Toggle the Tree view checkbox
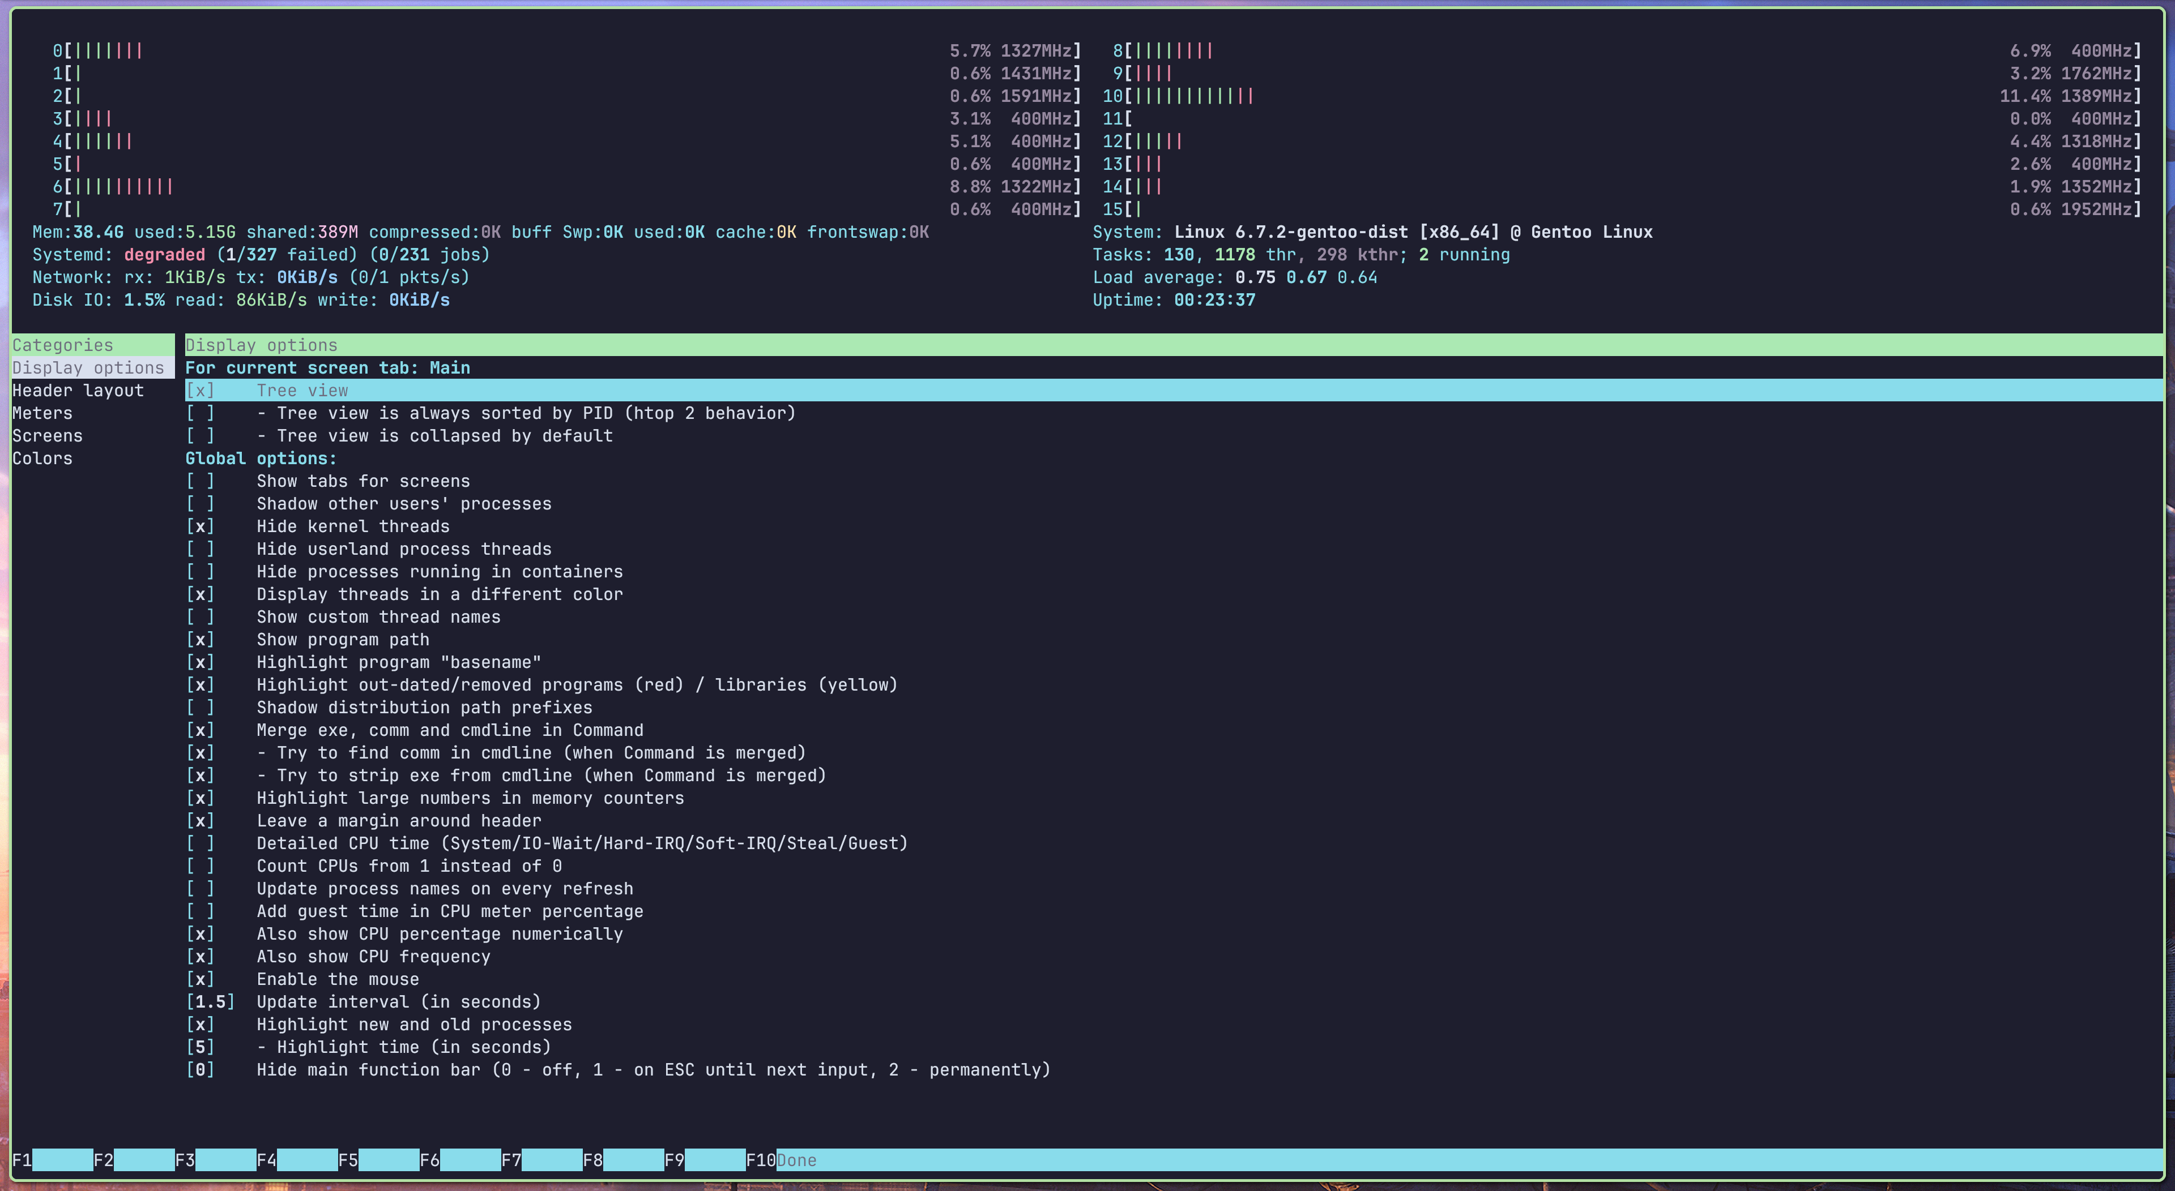2175x1191 pixels. 200,390
